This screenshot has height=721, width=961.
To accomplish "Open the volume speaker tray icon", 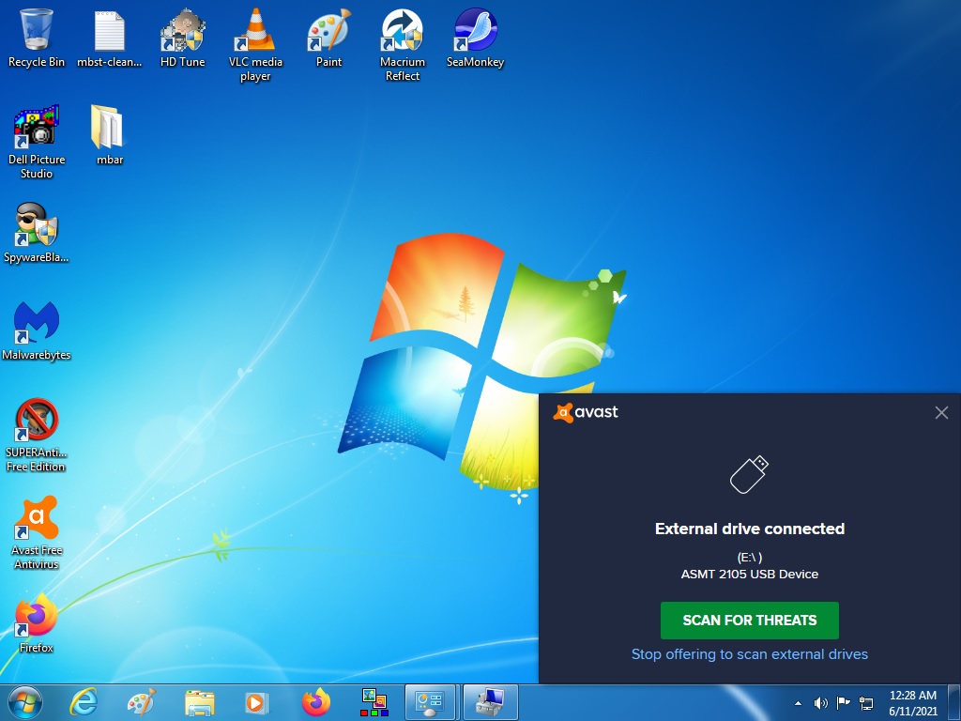I will [x=820, y=703].
